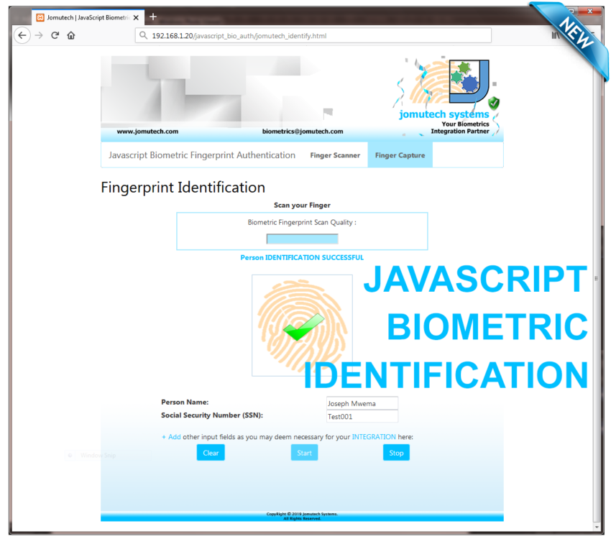The image size is (611, 539).
Task: Focus the Person Name input field
Action: pyautogui.click(x=362, y=403)
